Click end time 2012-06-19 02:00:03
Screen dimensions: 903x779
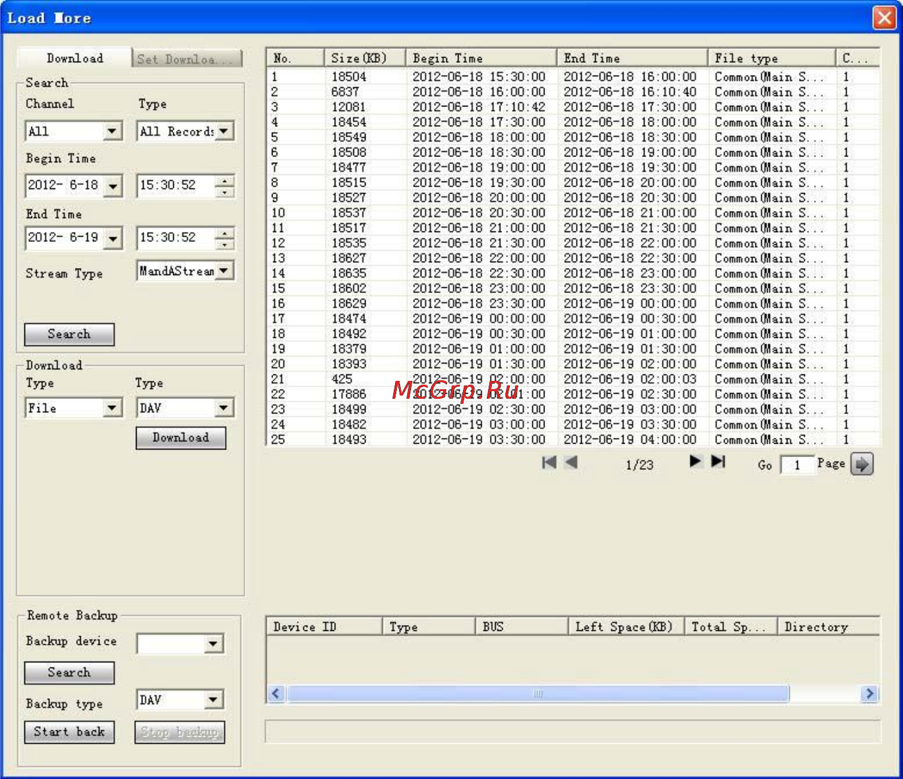click(630, 380)
